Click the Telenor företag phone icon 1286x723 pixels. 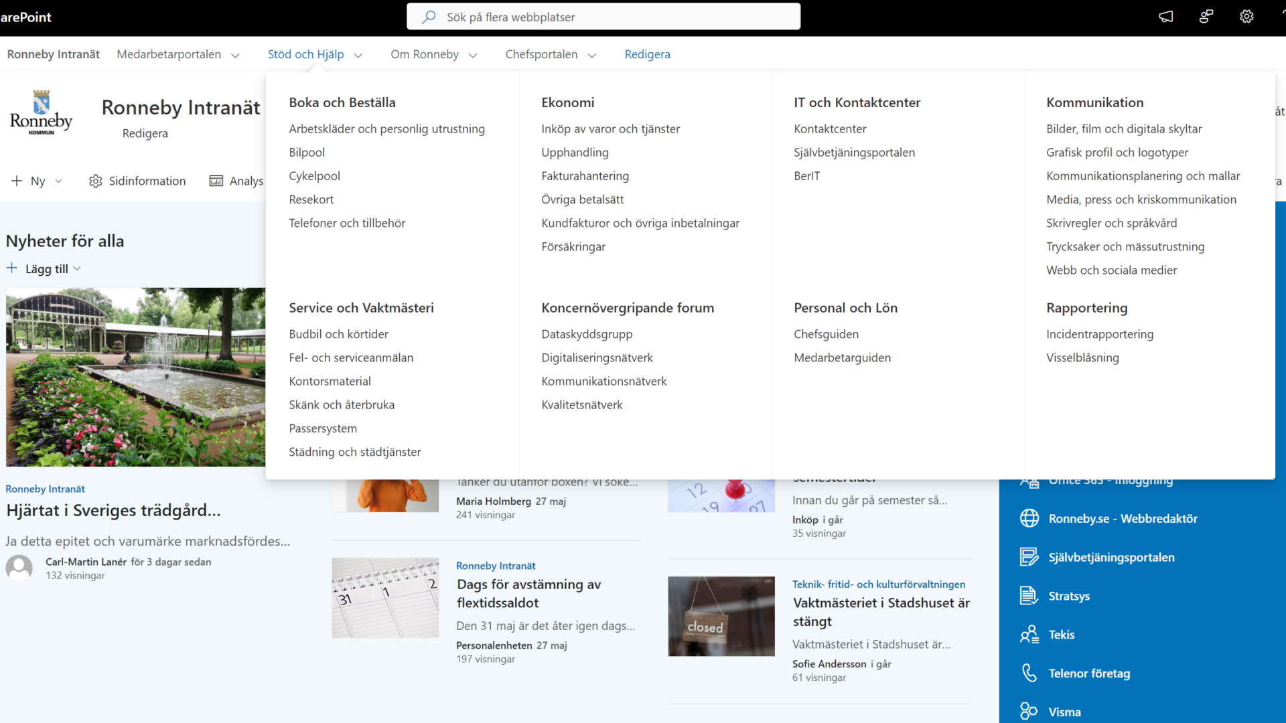[1029, 673]
